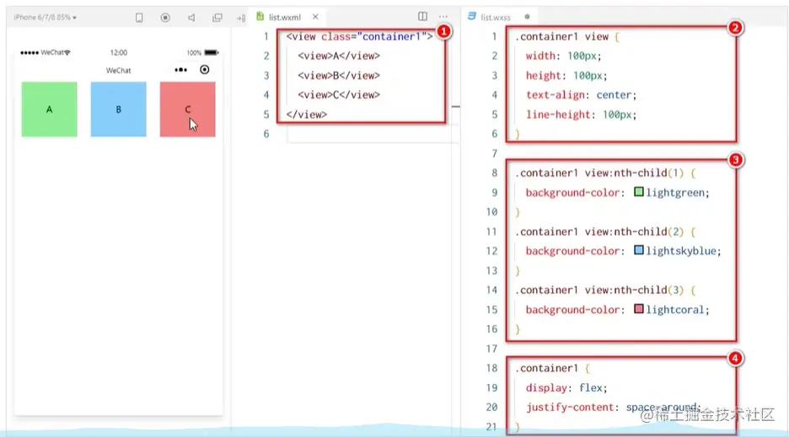This screenshot has width=789, height=437.
Task: Click the WeChat title in the simulator
Action: pos(118,71)
